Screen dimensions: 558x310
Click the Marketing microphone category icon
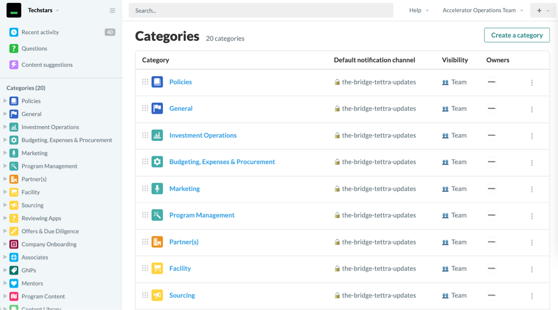[157, 188]
